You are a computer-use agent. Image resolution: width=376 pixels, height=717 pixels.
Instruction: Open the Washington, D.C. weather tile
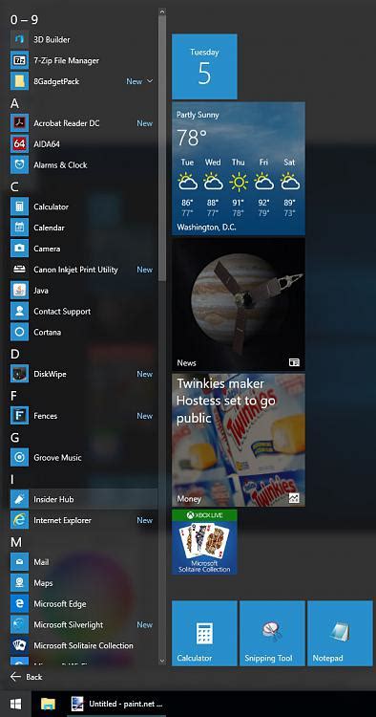point(239,168)
